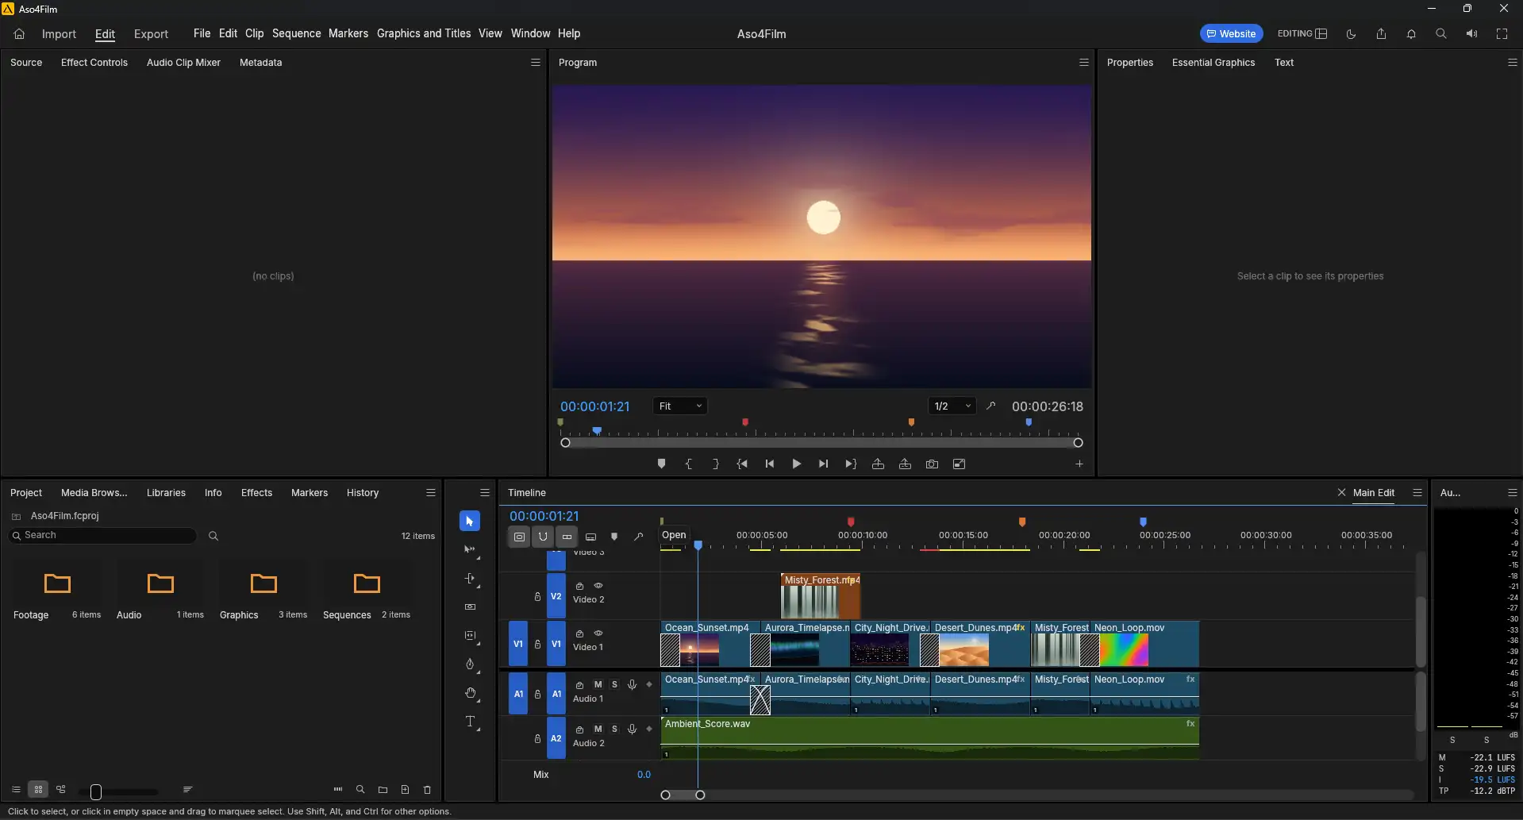The width and height of the screenshot is (1523, 820).
Task: Open the Graphics and Titles menu
Action: click(424, 33)
